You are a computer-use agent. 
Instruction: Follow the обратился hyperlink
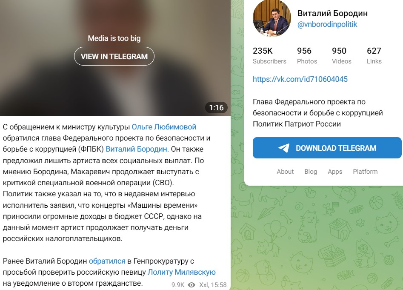107,261
